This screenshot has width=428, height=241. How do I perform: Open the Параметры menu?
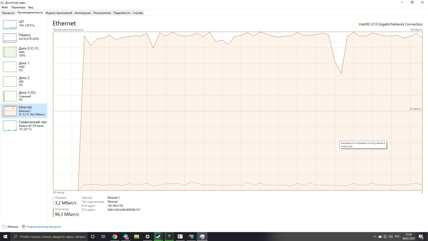point(18,7)
